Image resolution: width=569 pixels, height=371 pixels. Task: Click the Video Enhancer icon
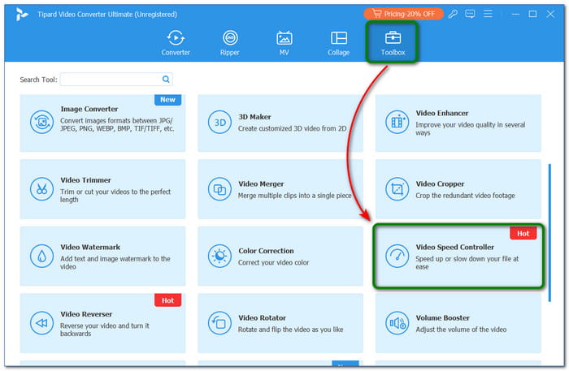click(397, 122)
